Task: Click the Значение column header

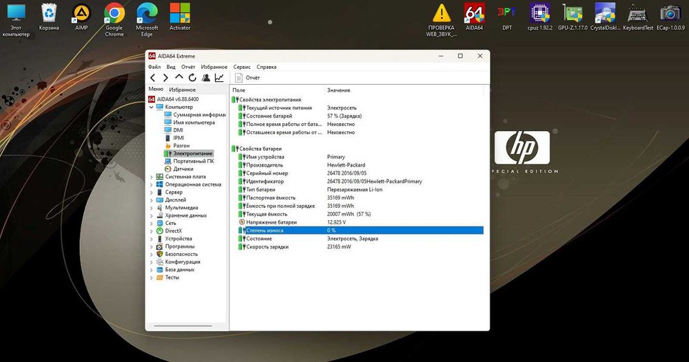Action: [x=338, y=90]
